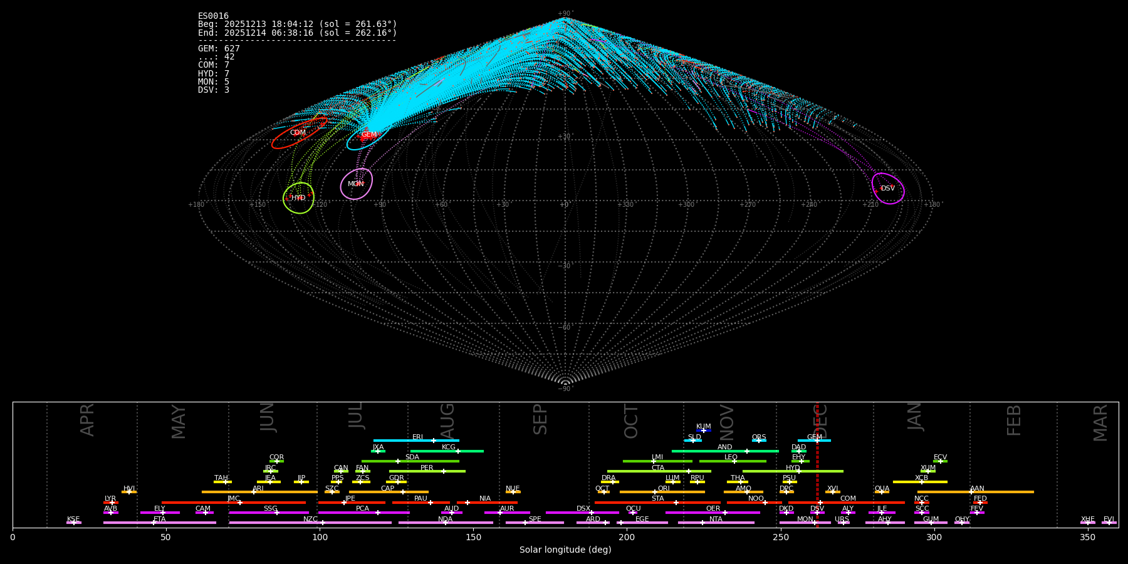Click the APR month label

click(88, 420)
